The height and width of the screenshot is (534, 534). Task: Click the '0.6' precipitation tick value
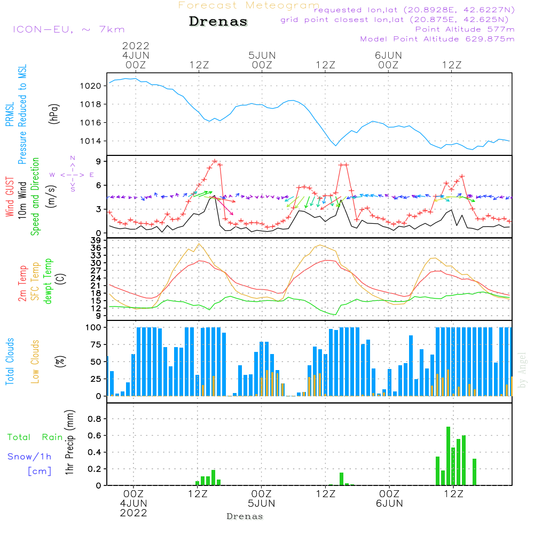[x=95, y=436]
